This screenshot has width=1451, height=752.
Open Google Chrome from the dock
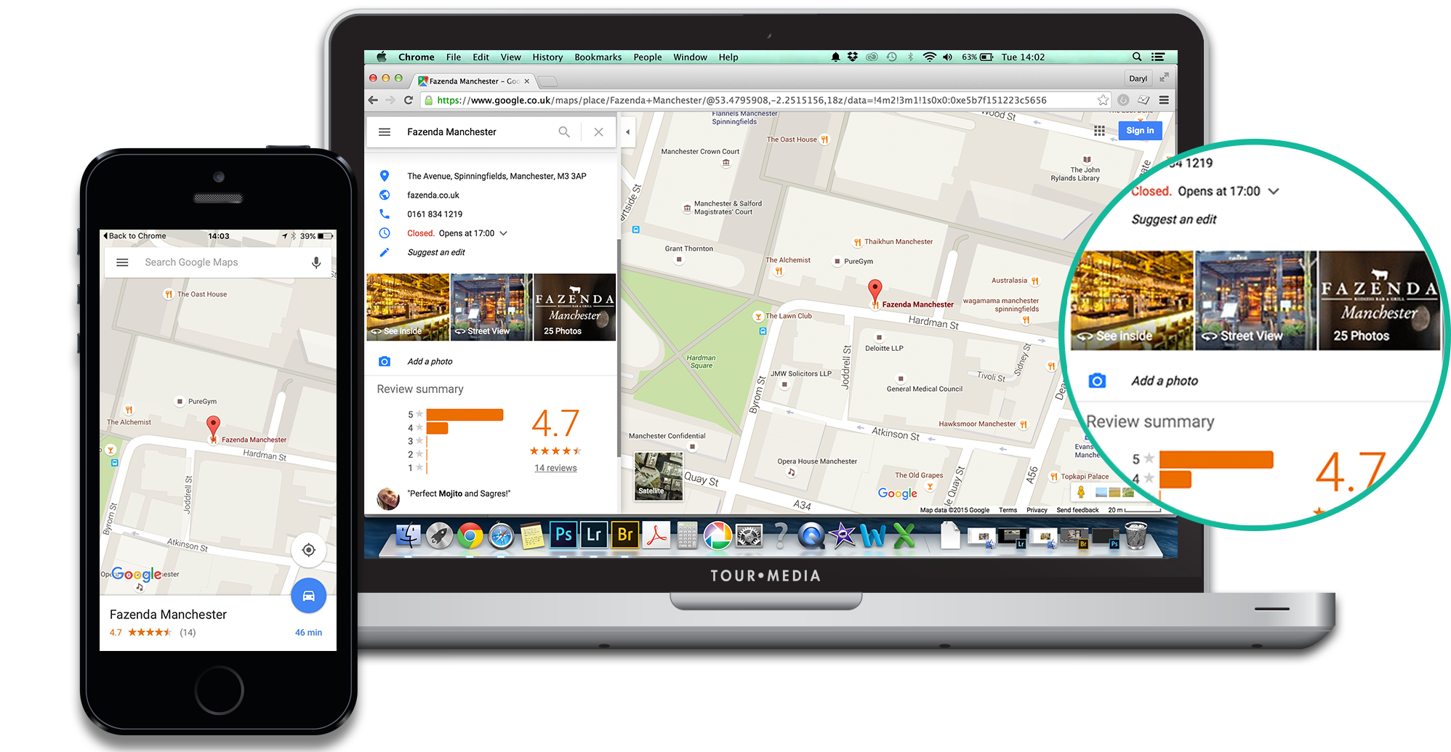tap(470, 537)
